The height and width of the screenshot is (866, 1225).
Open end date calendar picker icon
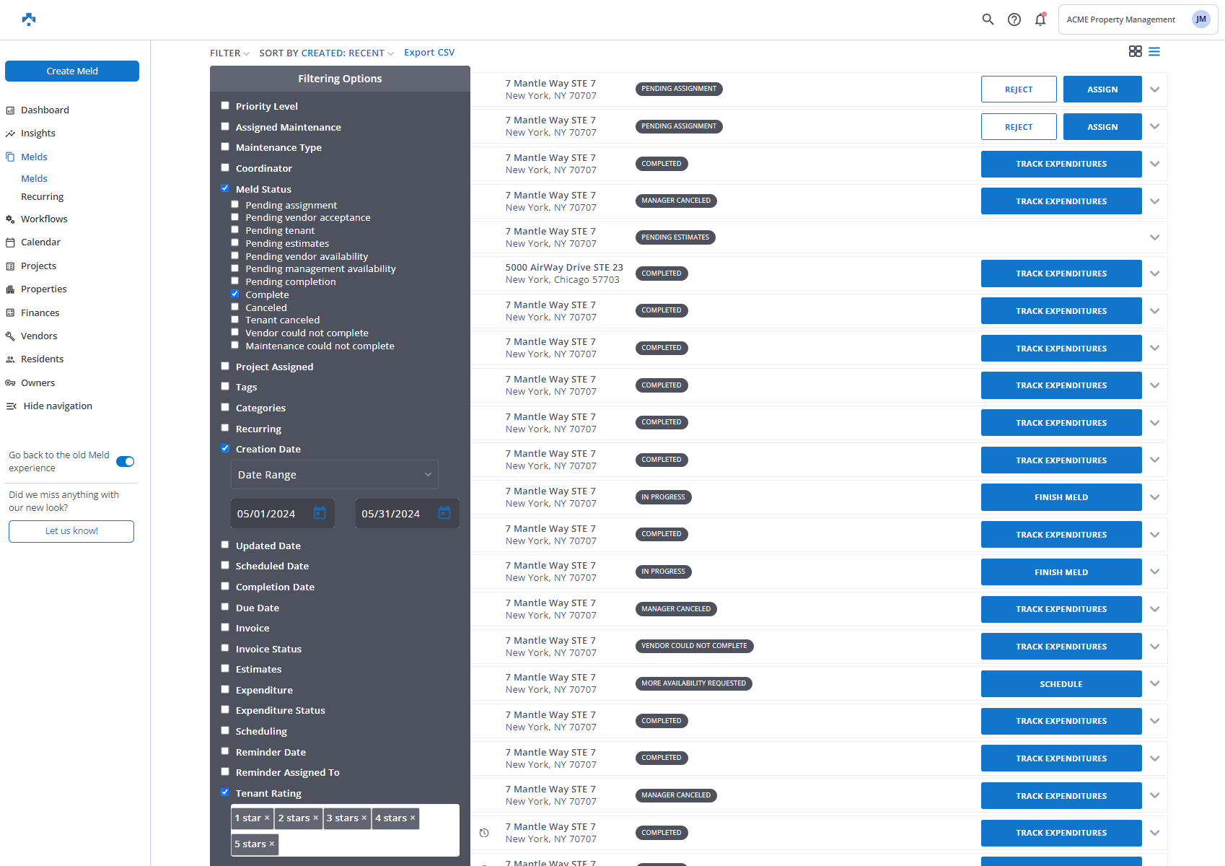tap(444, 513)
